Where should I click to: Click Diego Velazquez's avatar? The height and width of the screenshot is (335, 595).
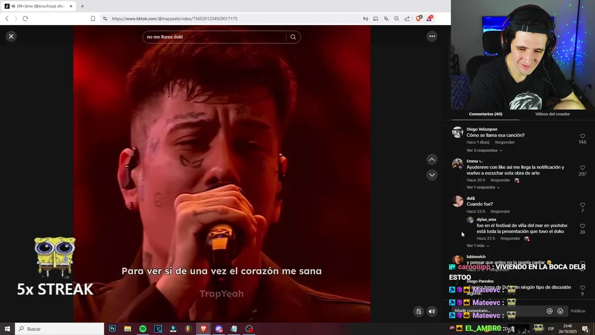point(458,132)
